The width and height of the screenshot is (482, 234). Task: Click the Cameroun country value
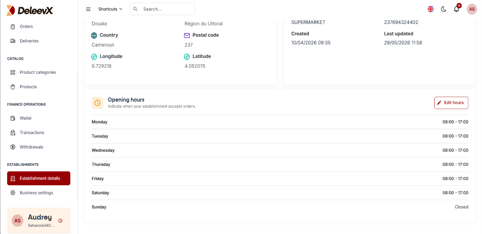click(x=103, y=45)
